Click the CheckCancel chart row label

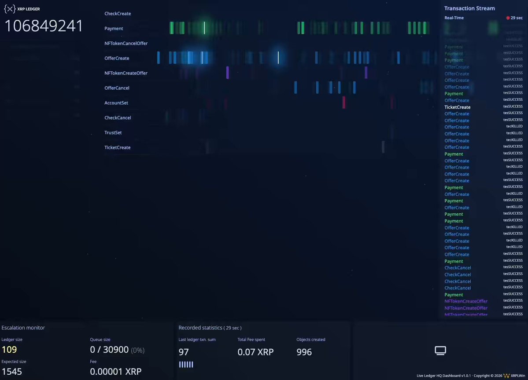(x=118, y=118)
